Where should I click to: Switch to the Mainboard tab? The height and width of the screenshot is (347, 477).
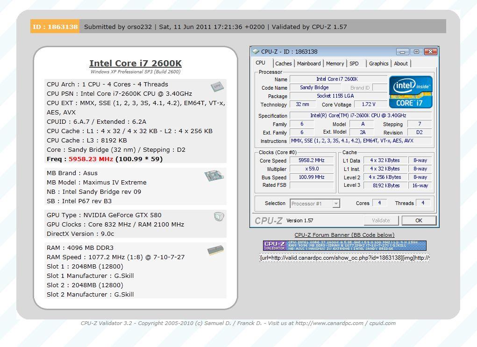(x=309, y=64)
